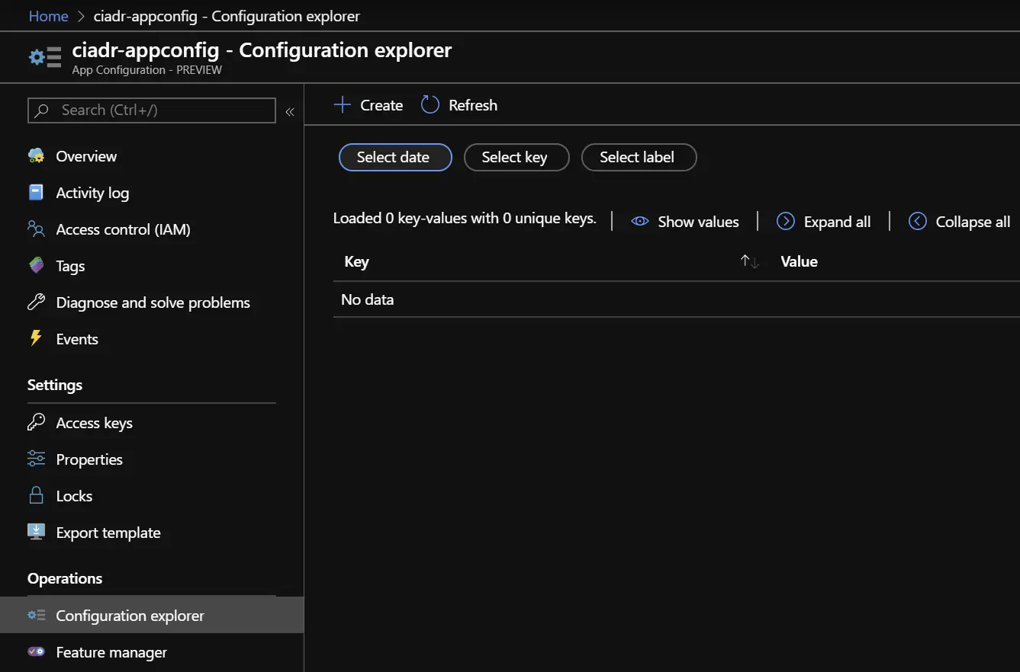Viewport: 1020px width, 672px height.
Task: Click the Configuration explorer gear icon in sidebar
Action: point(36,615)
